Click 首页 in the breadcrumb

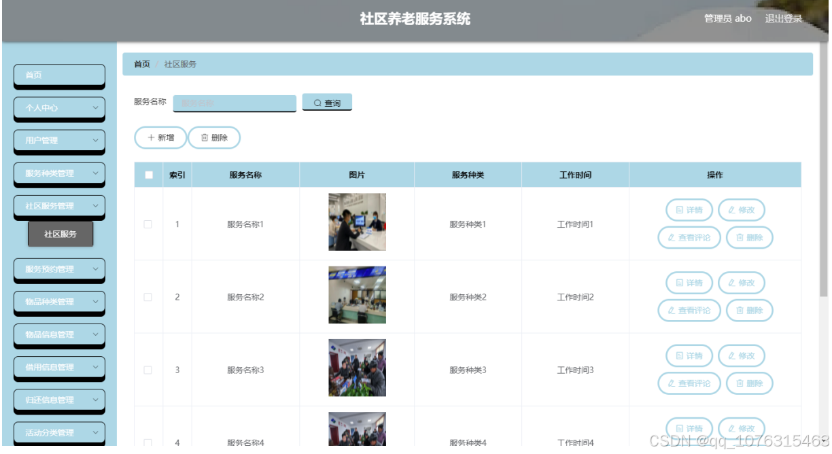coord(142,64)
